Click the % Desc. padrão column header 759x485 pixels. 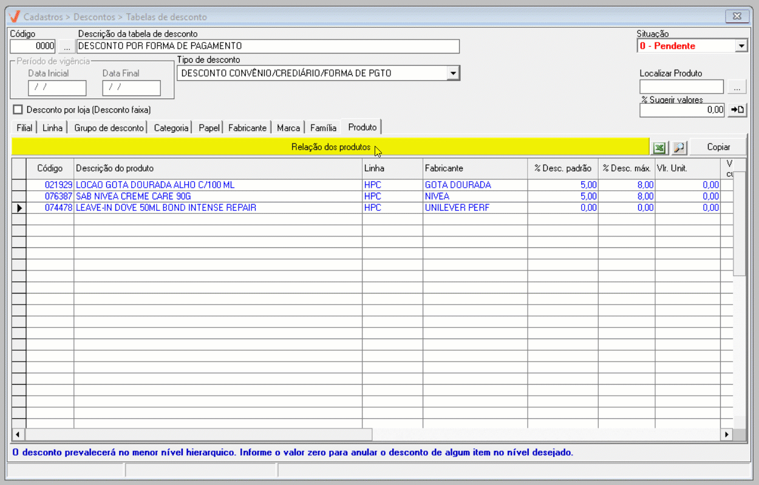pos(562,168)
